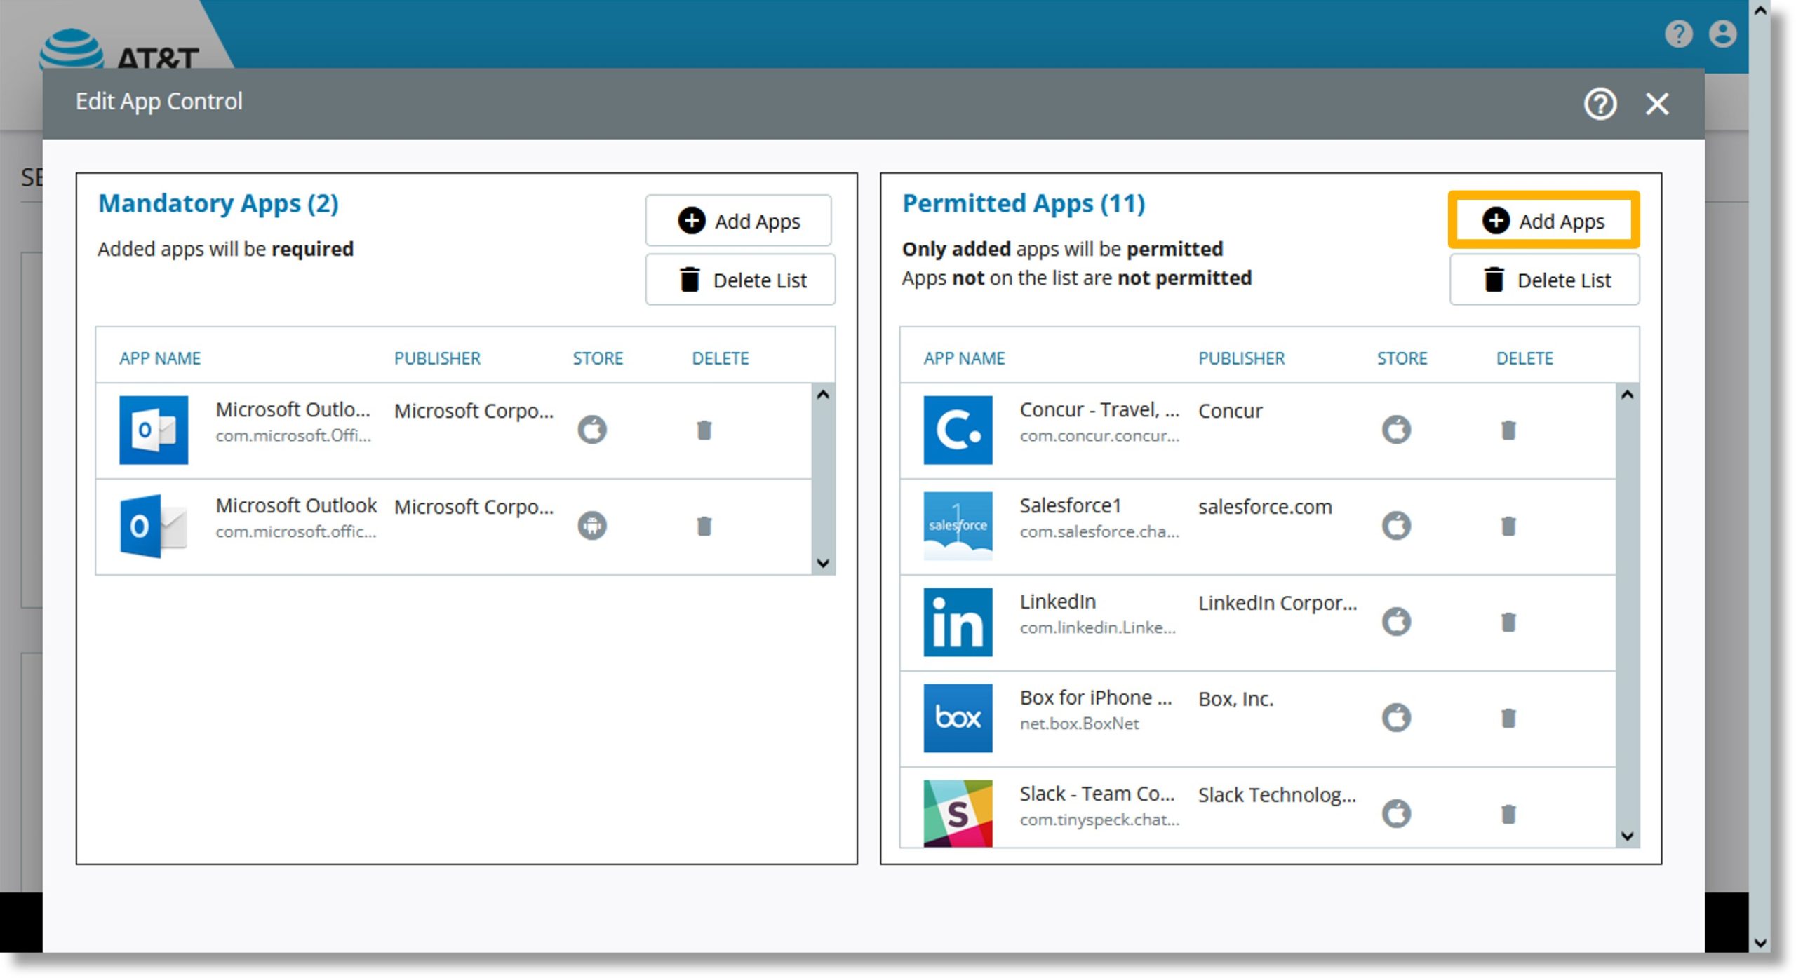Screen dimensions: 1796x978
Task: Sort Permitted Apps by PUBLISHER column
Action: [1241, 358]
